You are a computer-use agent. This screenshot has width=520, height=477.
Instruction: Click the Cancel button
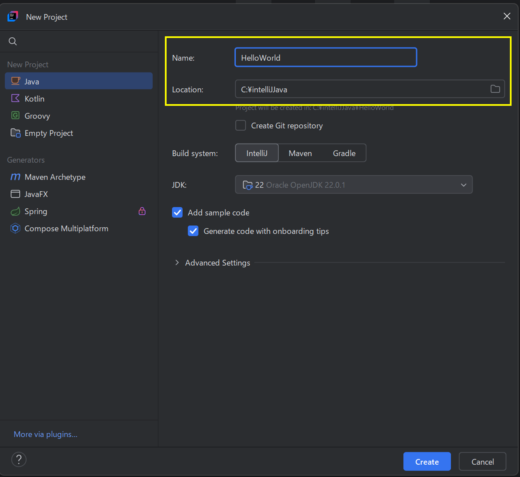[x=482, y=462]
